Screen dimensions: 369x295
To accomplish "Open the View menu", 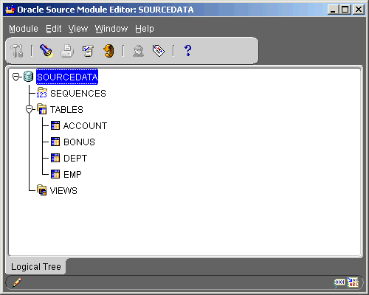I will click(78, 29).
